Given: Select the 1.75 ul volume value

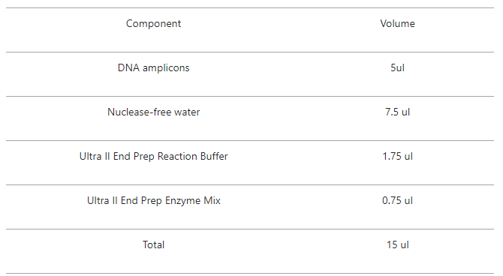Looking at the screenshot, I should pyautogui.click(x=397, y=156).
